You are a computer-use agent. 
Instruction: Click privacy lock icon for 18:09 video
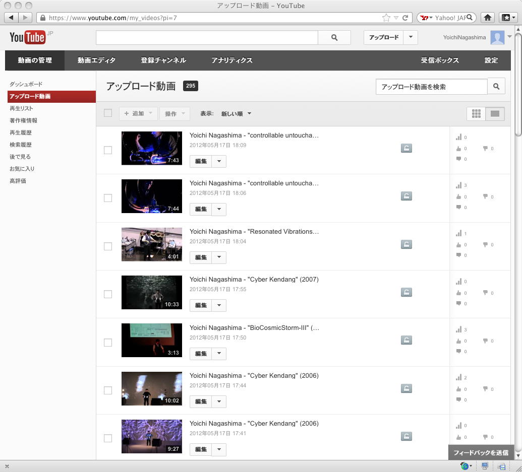[x=406, y=148]
